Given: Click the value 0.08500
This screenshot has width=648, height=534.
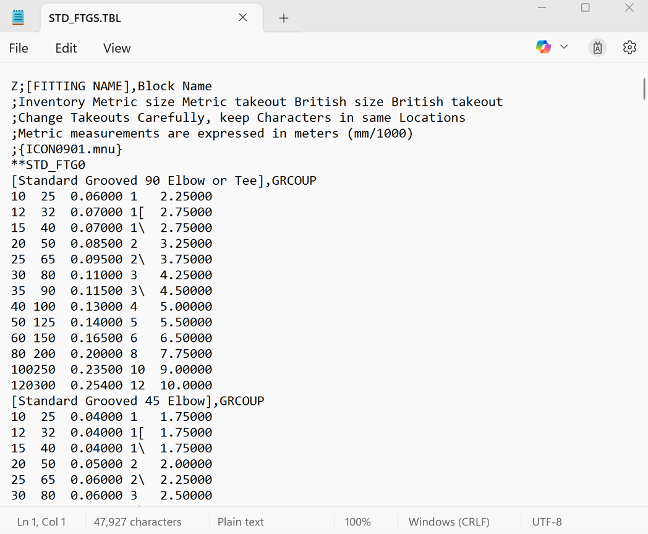Looking at the screenshot, I should (96, 244).
